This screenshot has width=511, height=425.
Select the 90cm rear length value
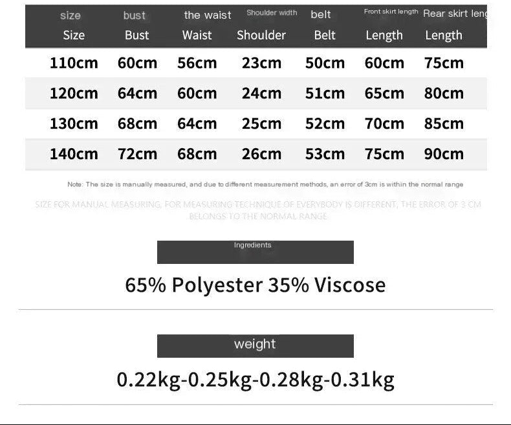pyautogui.click(x=444, y=154)
